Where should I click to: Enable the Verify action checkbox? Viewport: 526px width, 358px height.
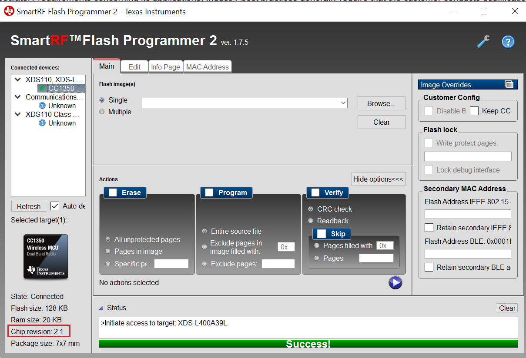(315, 192)
